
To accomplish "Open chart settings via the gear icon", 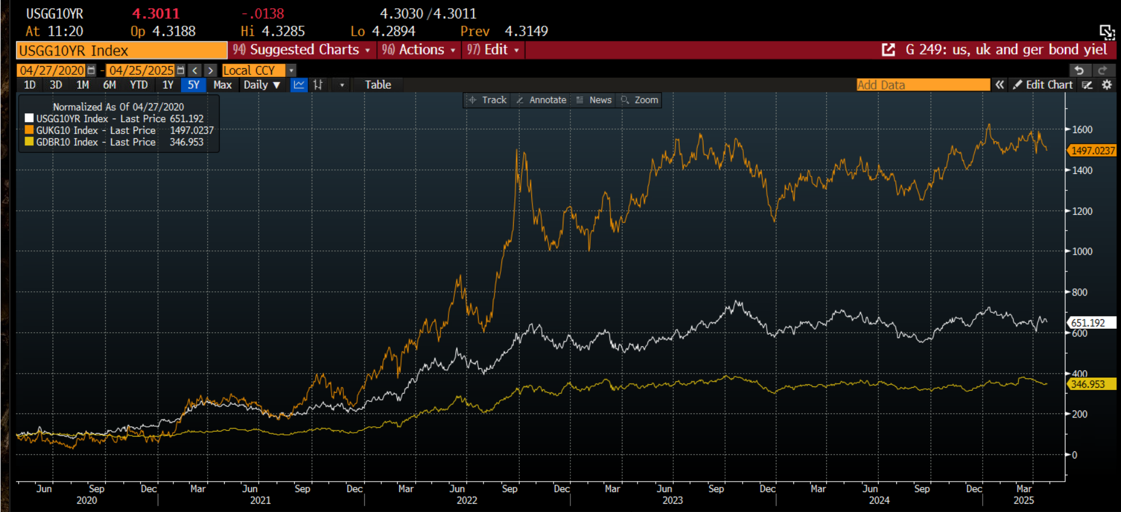I will [1106, 85].
